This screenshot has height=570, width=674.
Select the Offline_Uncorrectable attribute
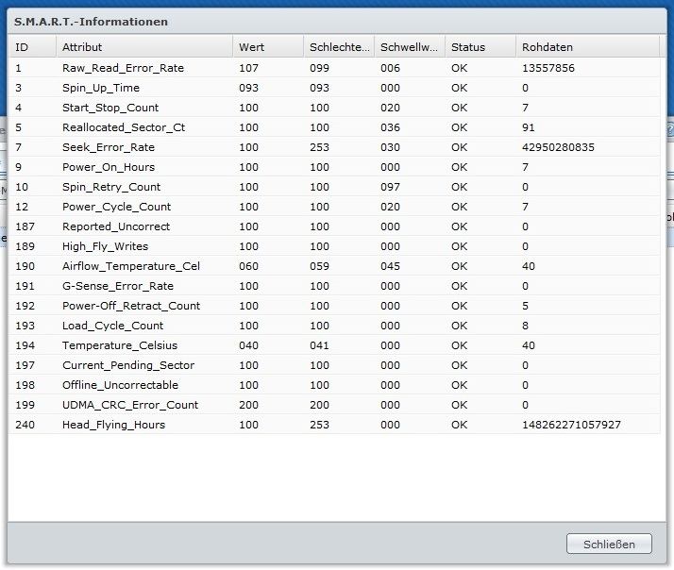point(120,384)
